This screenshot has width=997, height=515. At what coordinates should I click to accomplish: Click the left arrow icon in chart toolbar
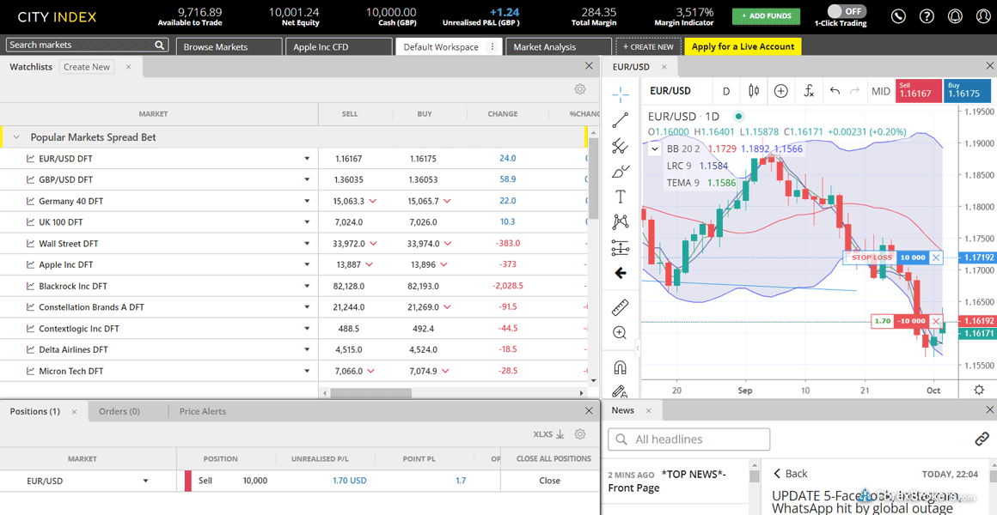click(x=621, y=273)
